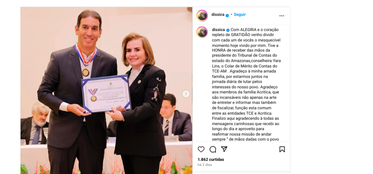The width and height of the screenshot is (373, 174).
Task: Save the post with the bookmark icon
Action: pyautogui.click(x=282, y=150)
